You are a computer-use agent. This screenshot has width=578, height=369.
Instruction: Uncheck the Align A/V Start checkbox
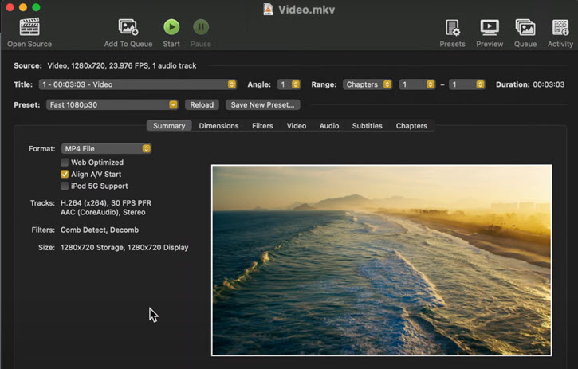[x=65, y=174]
